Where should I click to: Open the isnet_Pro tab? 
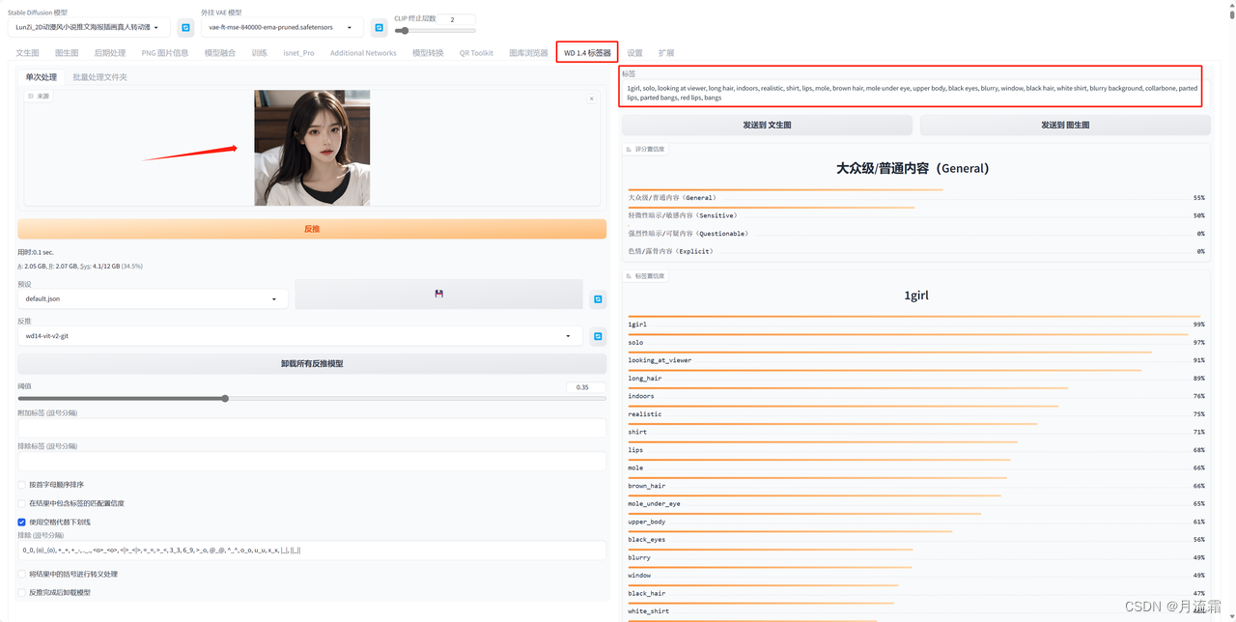(x=298, y=53)
